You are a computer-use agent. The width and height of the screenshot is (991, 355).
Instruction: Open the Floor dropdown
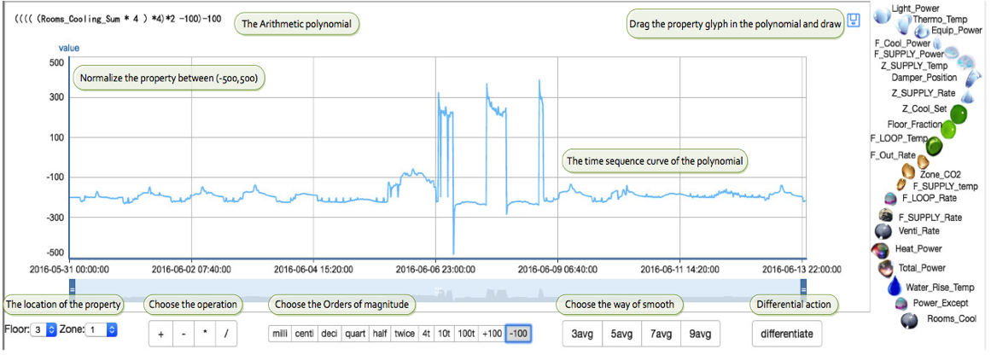pyautogui.click(x=44, y=329)
